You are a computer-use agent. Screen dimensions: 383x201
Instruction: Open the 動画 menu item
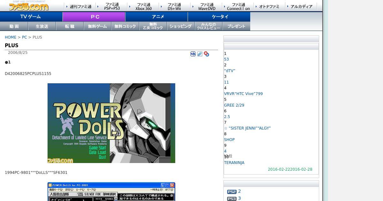pyautogui.click(x=14, y=26)
